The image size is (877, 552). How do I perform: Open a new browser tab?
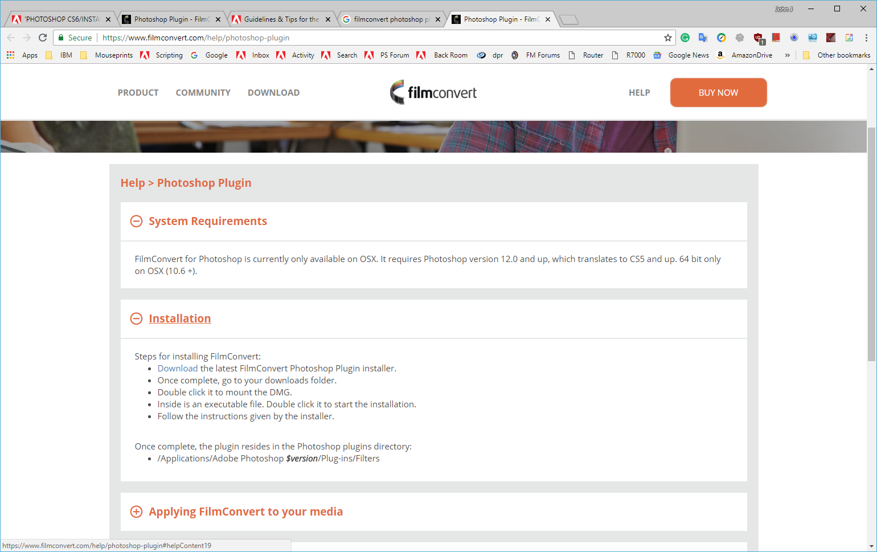tap(568, 20)
